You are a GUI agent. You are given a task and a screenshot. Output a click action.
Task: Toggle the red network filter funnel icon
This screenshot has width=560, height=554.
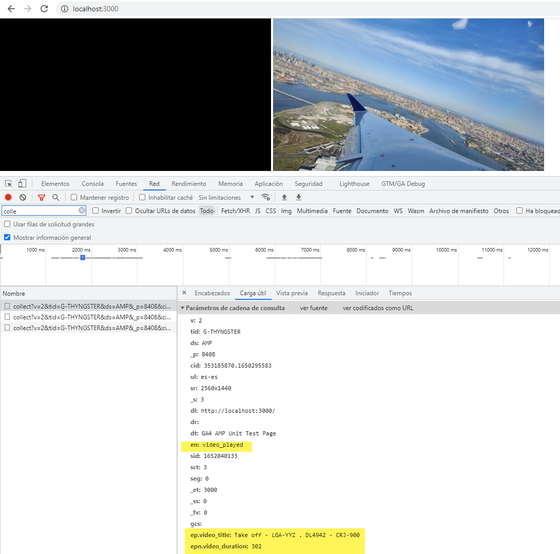(42, 197)
